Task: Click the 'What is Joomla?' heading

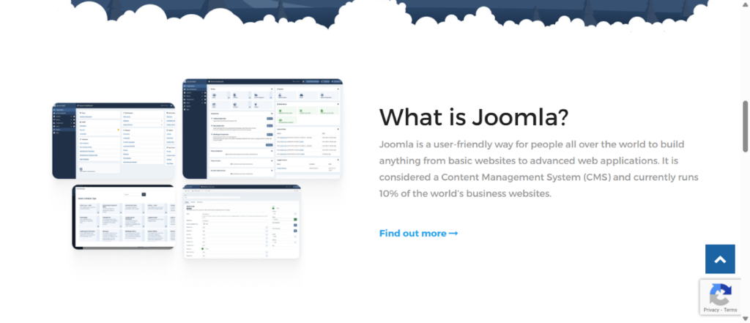Action: coord(474,116)
